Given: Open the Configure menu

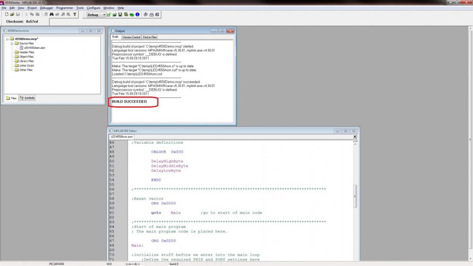Looking at the screenshot, I should (x=94, y=8).
